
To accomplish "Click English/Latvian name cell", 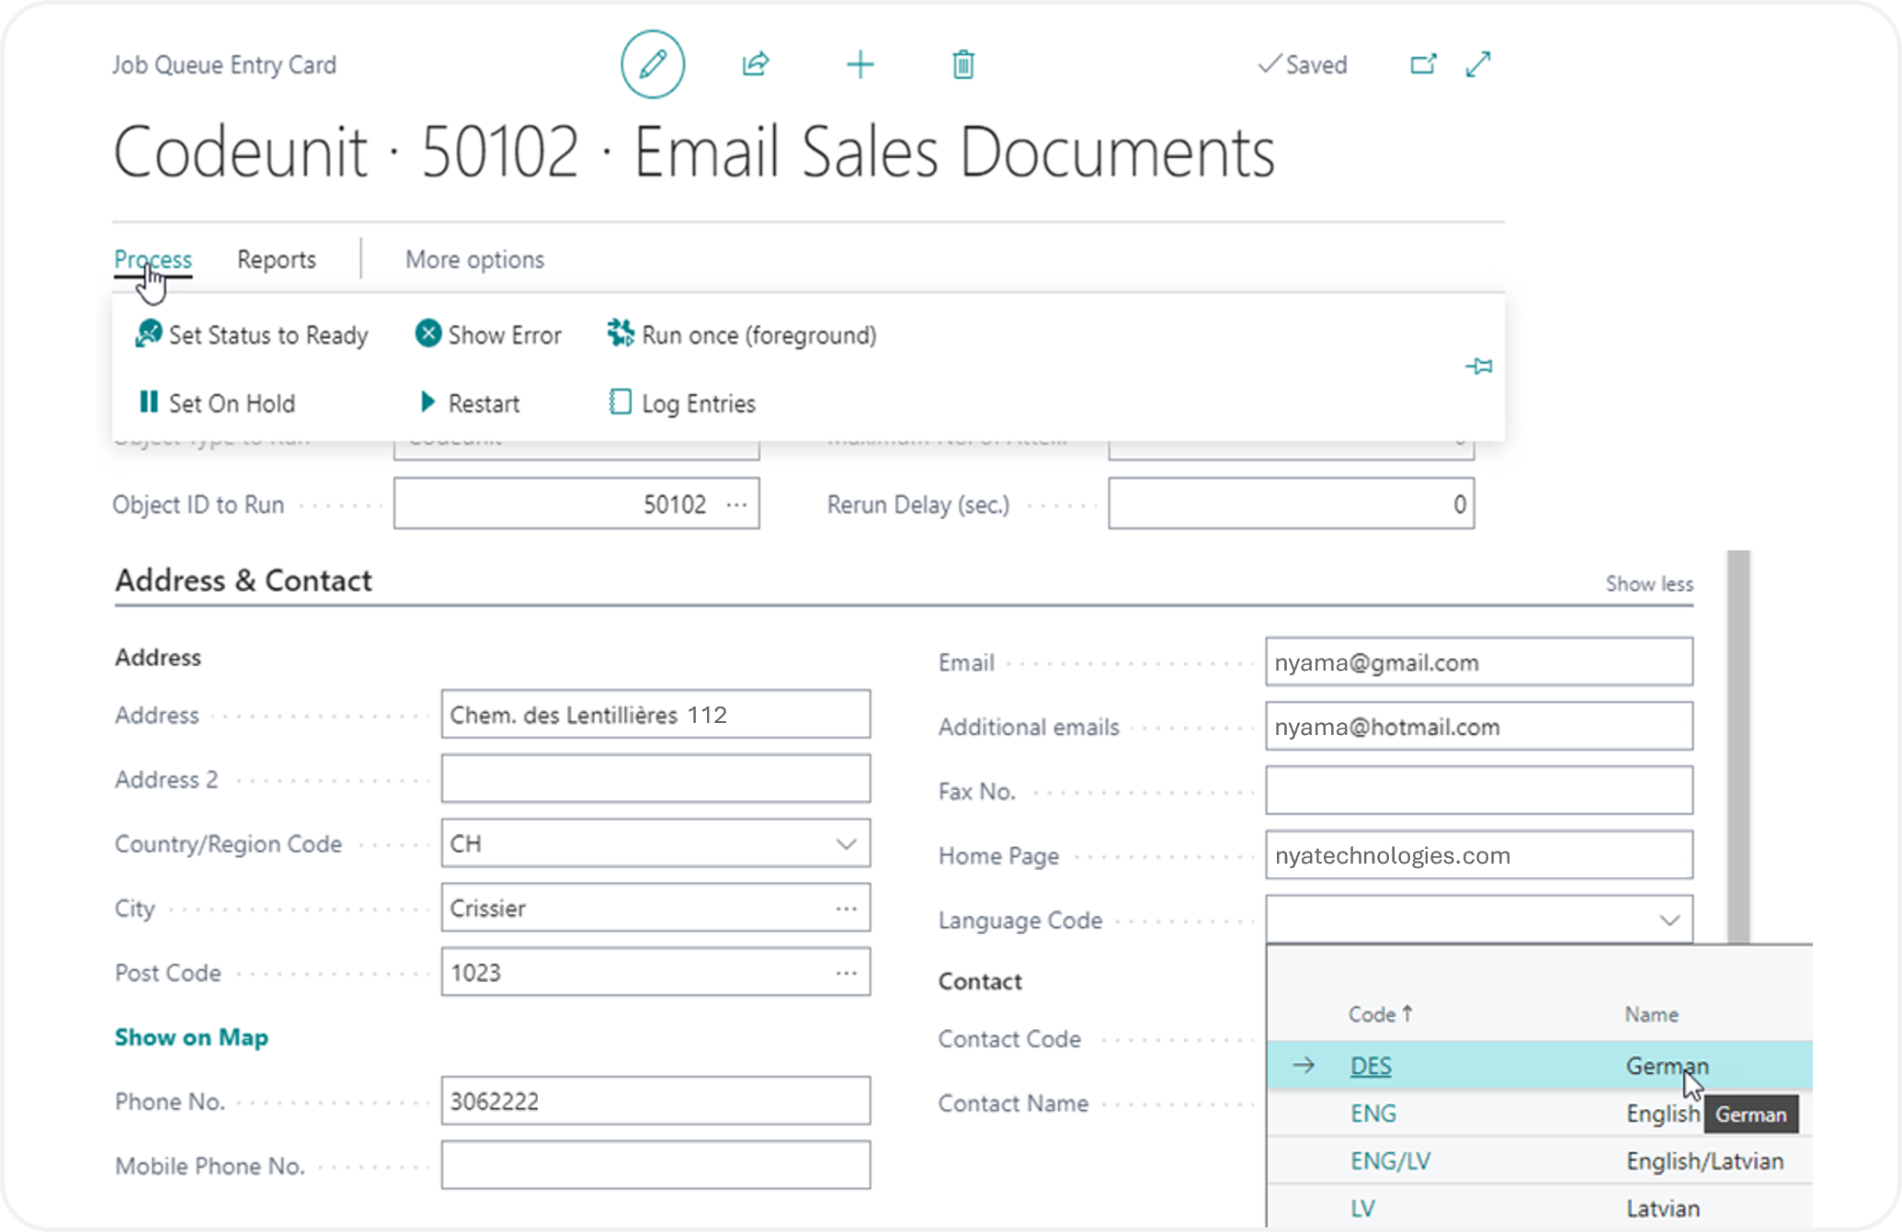I will pos(1704,1161).
